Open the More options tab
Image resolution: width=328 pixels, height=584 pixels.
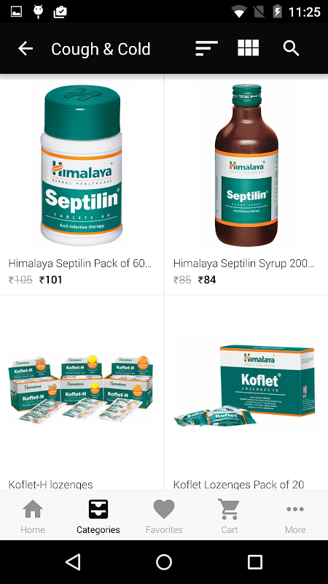tap(295, 516)
